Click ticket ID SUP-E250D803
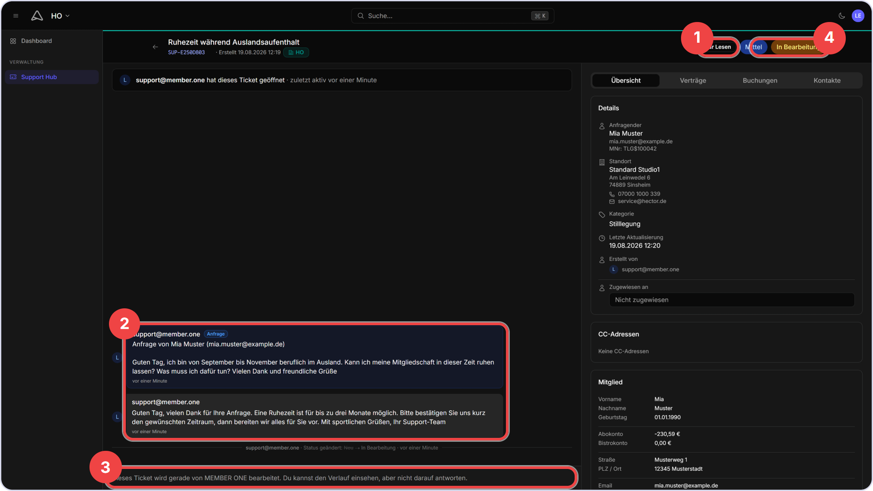The height and width of the screenshot is (491, 873). tap(186, 53)
